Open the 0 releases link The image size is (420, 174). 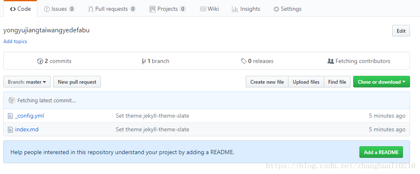257,61
